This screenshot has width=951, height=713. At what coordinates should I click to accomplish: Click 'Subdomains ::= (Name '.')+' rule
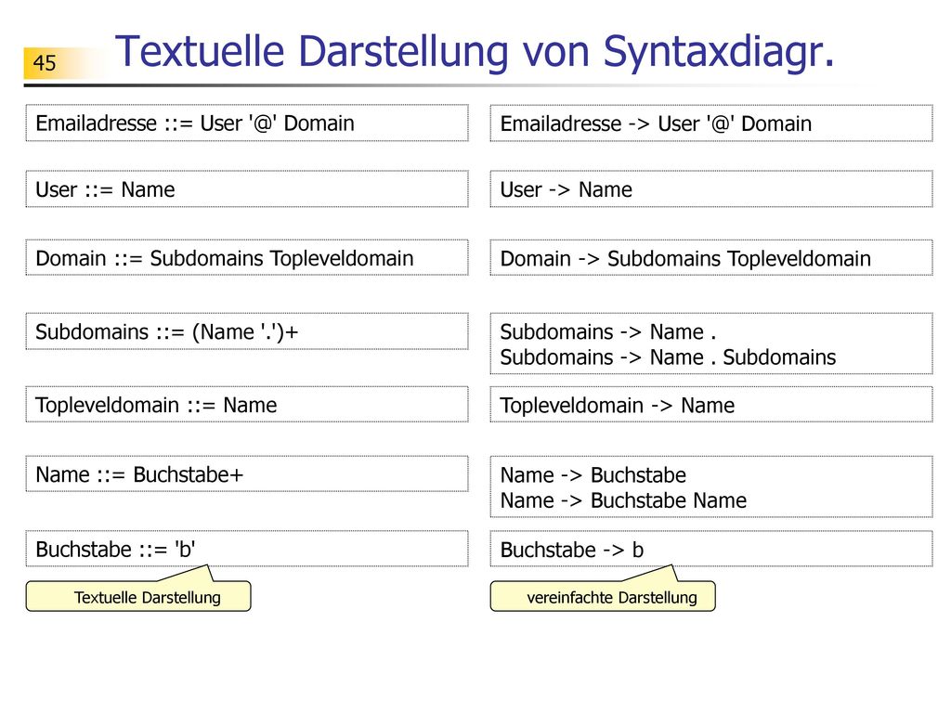tap(247, 331)
